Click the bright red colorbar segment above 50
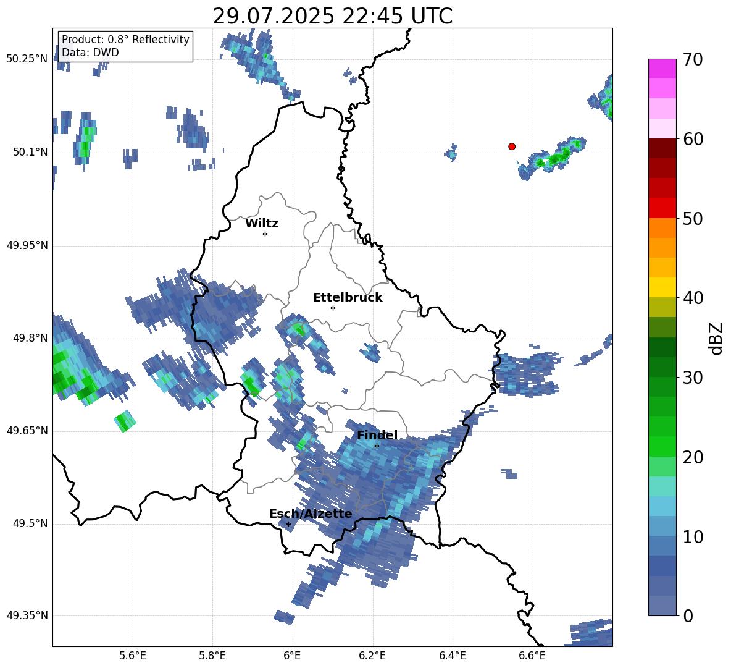731x668 pixels. click(x=662, y=208)
